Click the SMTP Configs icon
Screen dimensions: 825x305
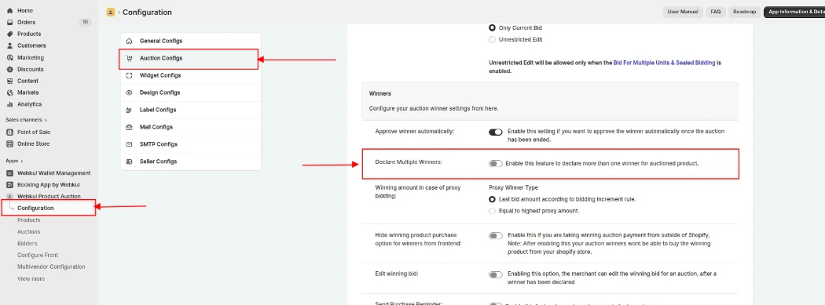[130, 144]
